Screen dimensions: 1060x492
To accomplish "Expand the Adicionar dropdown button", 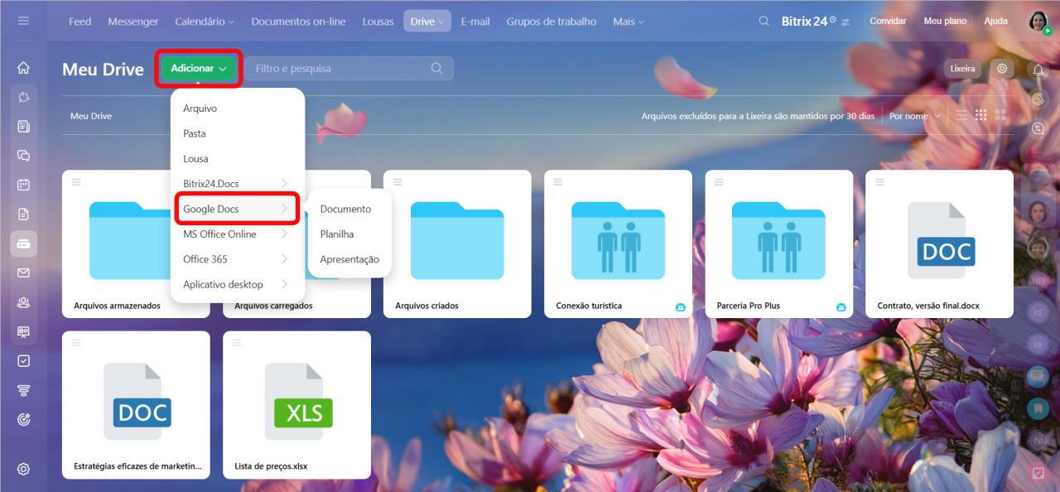I will [199, 69].
